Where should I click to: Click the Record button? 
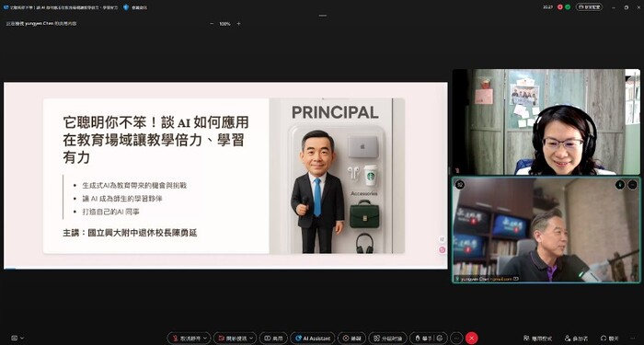(x=351, y=338)
